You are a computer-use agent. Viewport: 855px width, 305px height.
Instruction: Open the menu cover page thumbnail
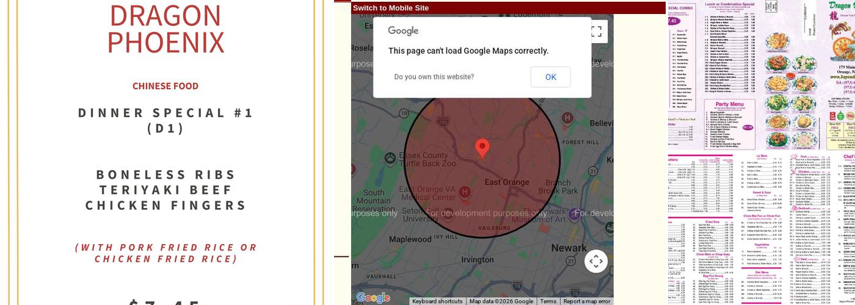[x=761, y=75]
